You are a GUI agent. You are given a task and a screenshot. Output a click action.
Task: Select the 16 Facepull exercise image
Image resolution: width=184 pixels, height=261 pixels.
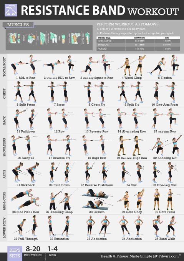[x=25, y=145]
